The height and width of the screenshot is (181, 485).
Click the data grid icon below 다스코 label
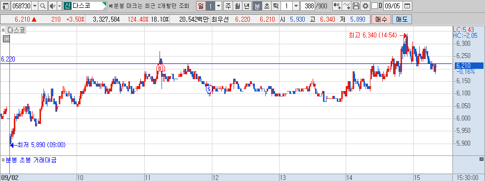tap(6, 39)
